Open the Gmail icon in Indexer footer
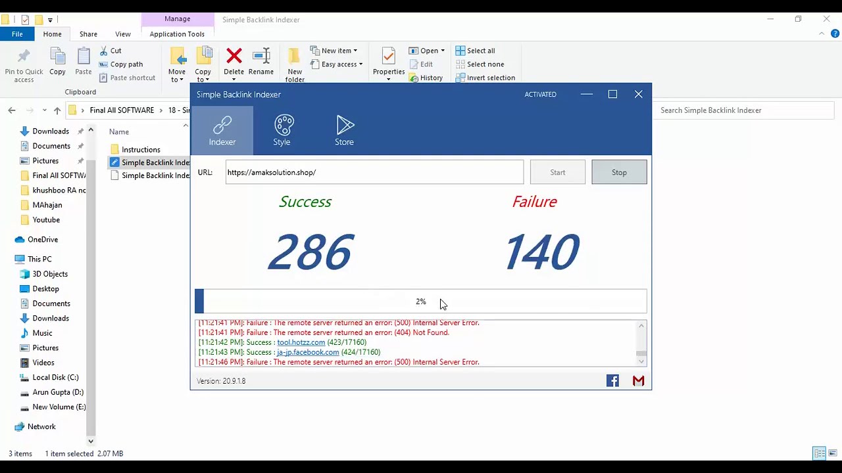 pyautogui.click(x=638, y=381)
